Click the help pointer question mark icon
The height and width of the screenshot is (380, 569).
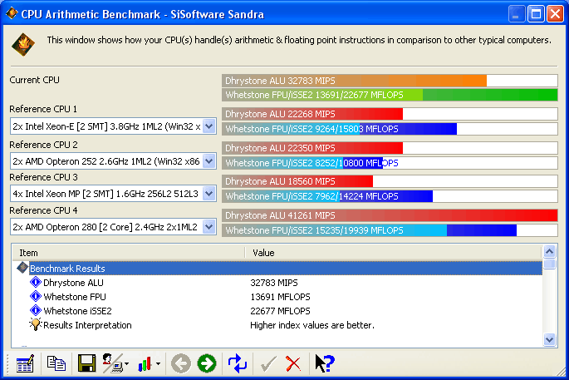325,363
